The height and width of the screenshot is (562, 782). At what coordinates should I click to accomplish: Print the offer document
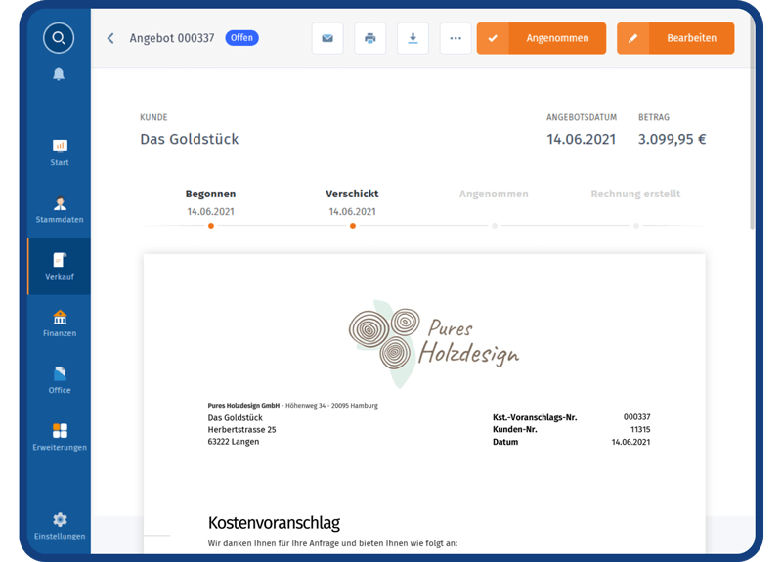pos(370,38)
